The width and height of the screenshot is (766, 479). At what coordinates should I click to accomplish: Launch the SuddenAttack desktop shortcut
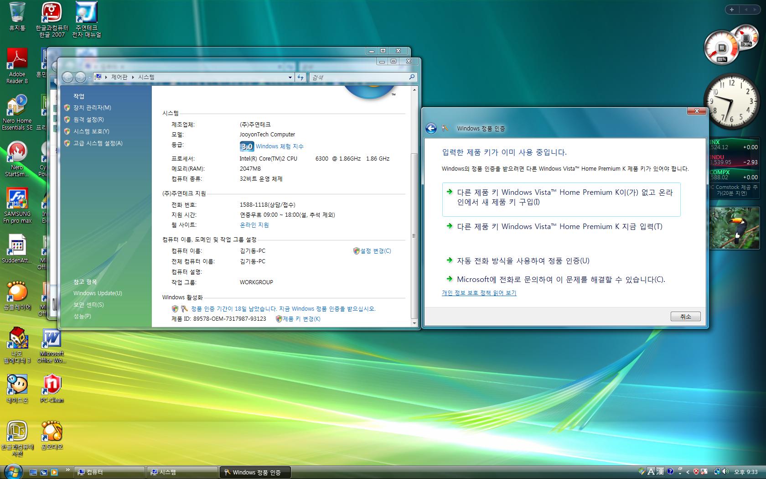pos(17,249)
